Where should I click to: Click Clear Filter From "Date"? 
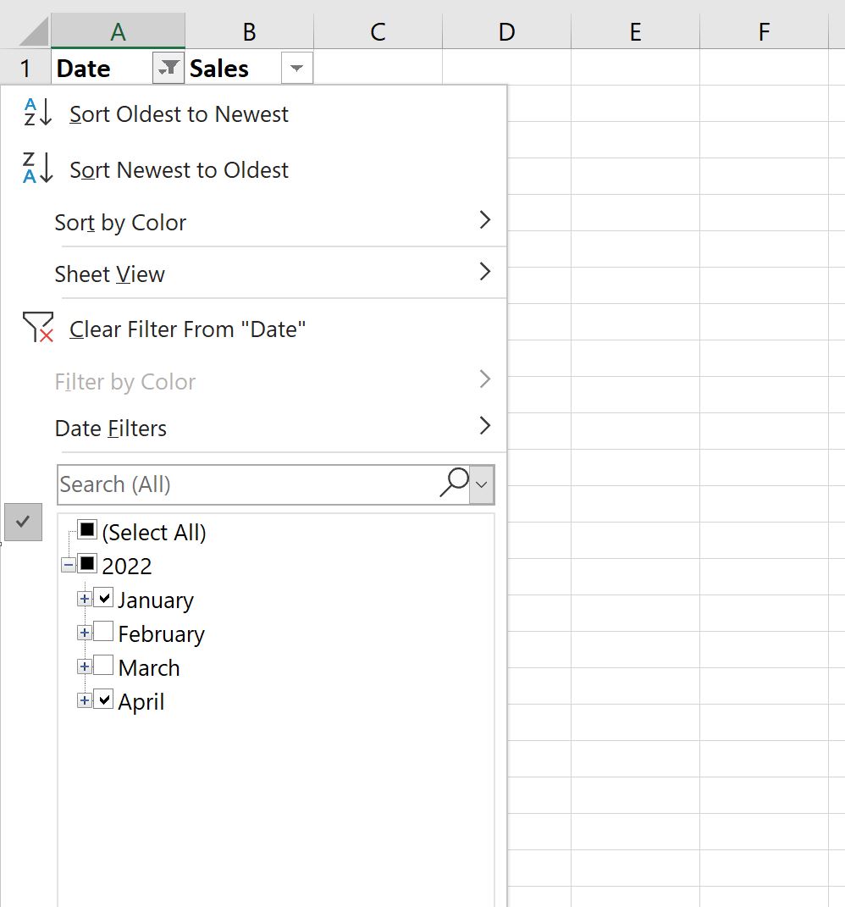pos(187,329)
